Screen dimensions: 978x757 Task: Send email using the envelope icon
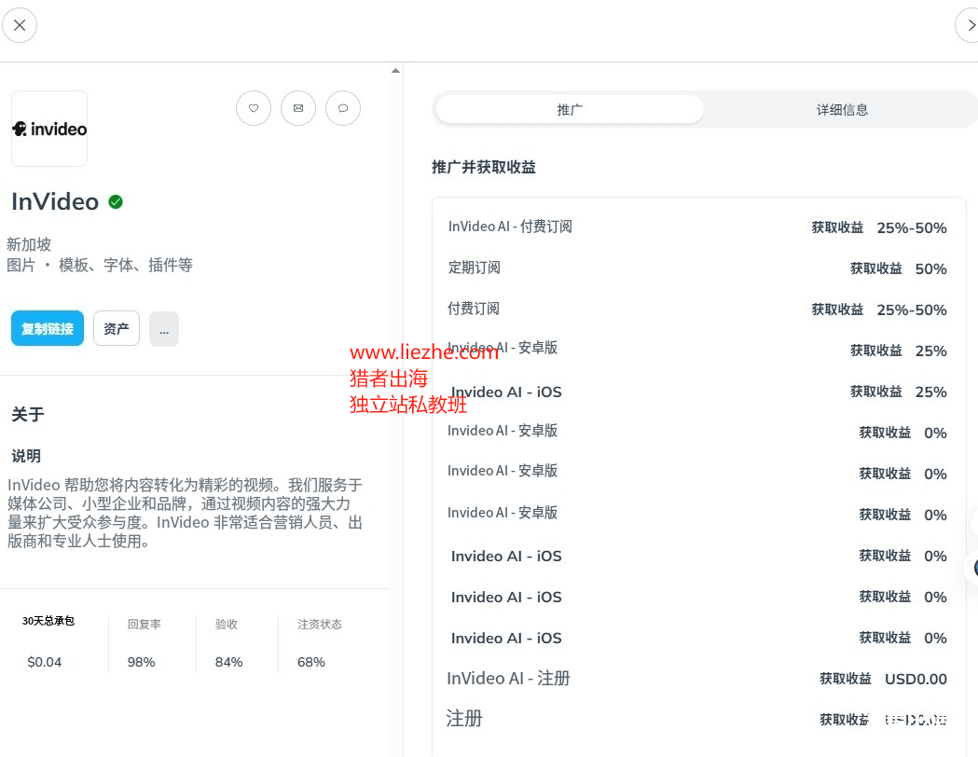298,108
